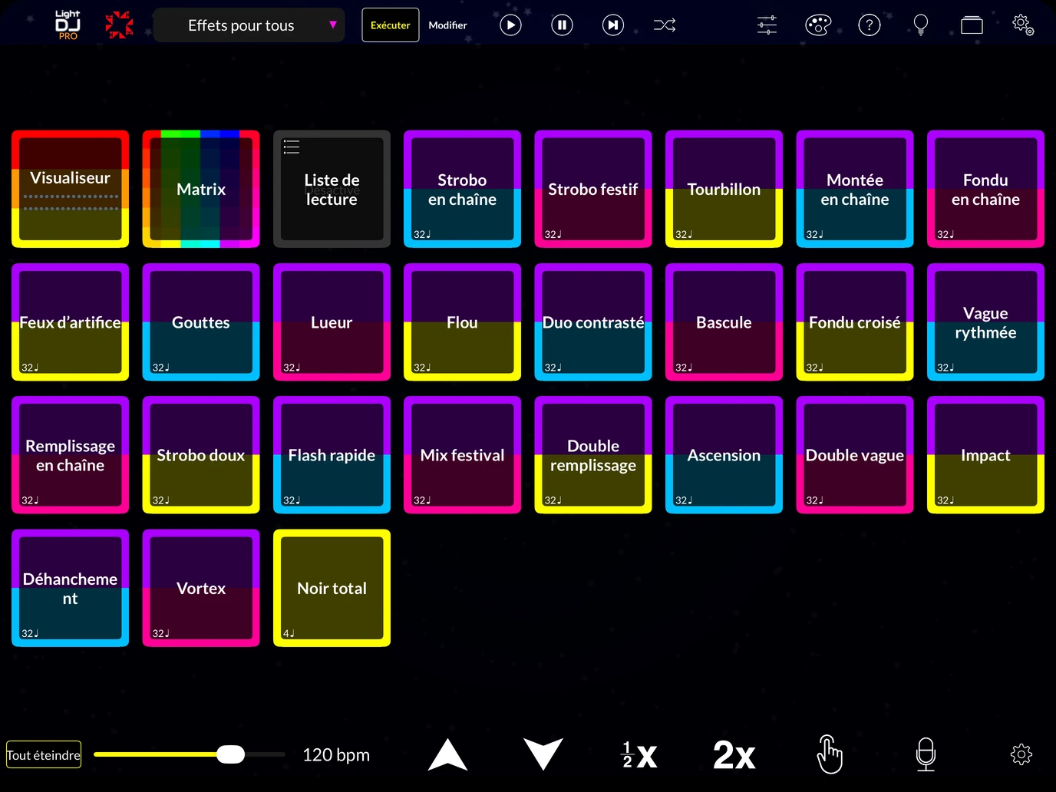1056x792 pixels.
Task: Activate the Strobo en chaîne effect
Action: 462,189
